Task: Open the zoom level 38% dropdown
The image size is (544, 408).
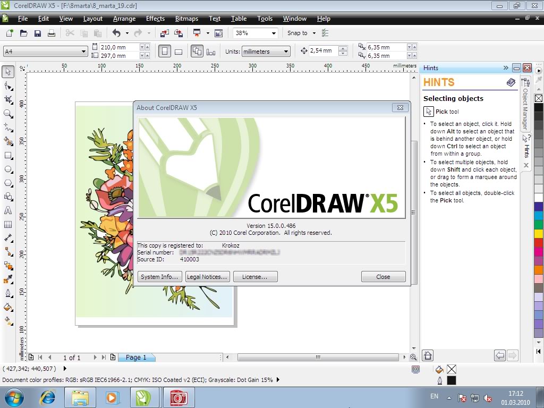Action: click(274, 33)
